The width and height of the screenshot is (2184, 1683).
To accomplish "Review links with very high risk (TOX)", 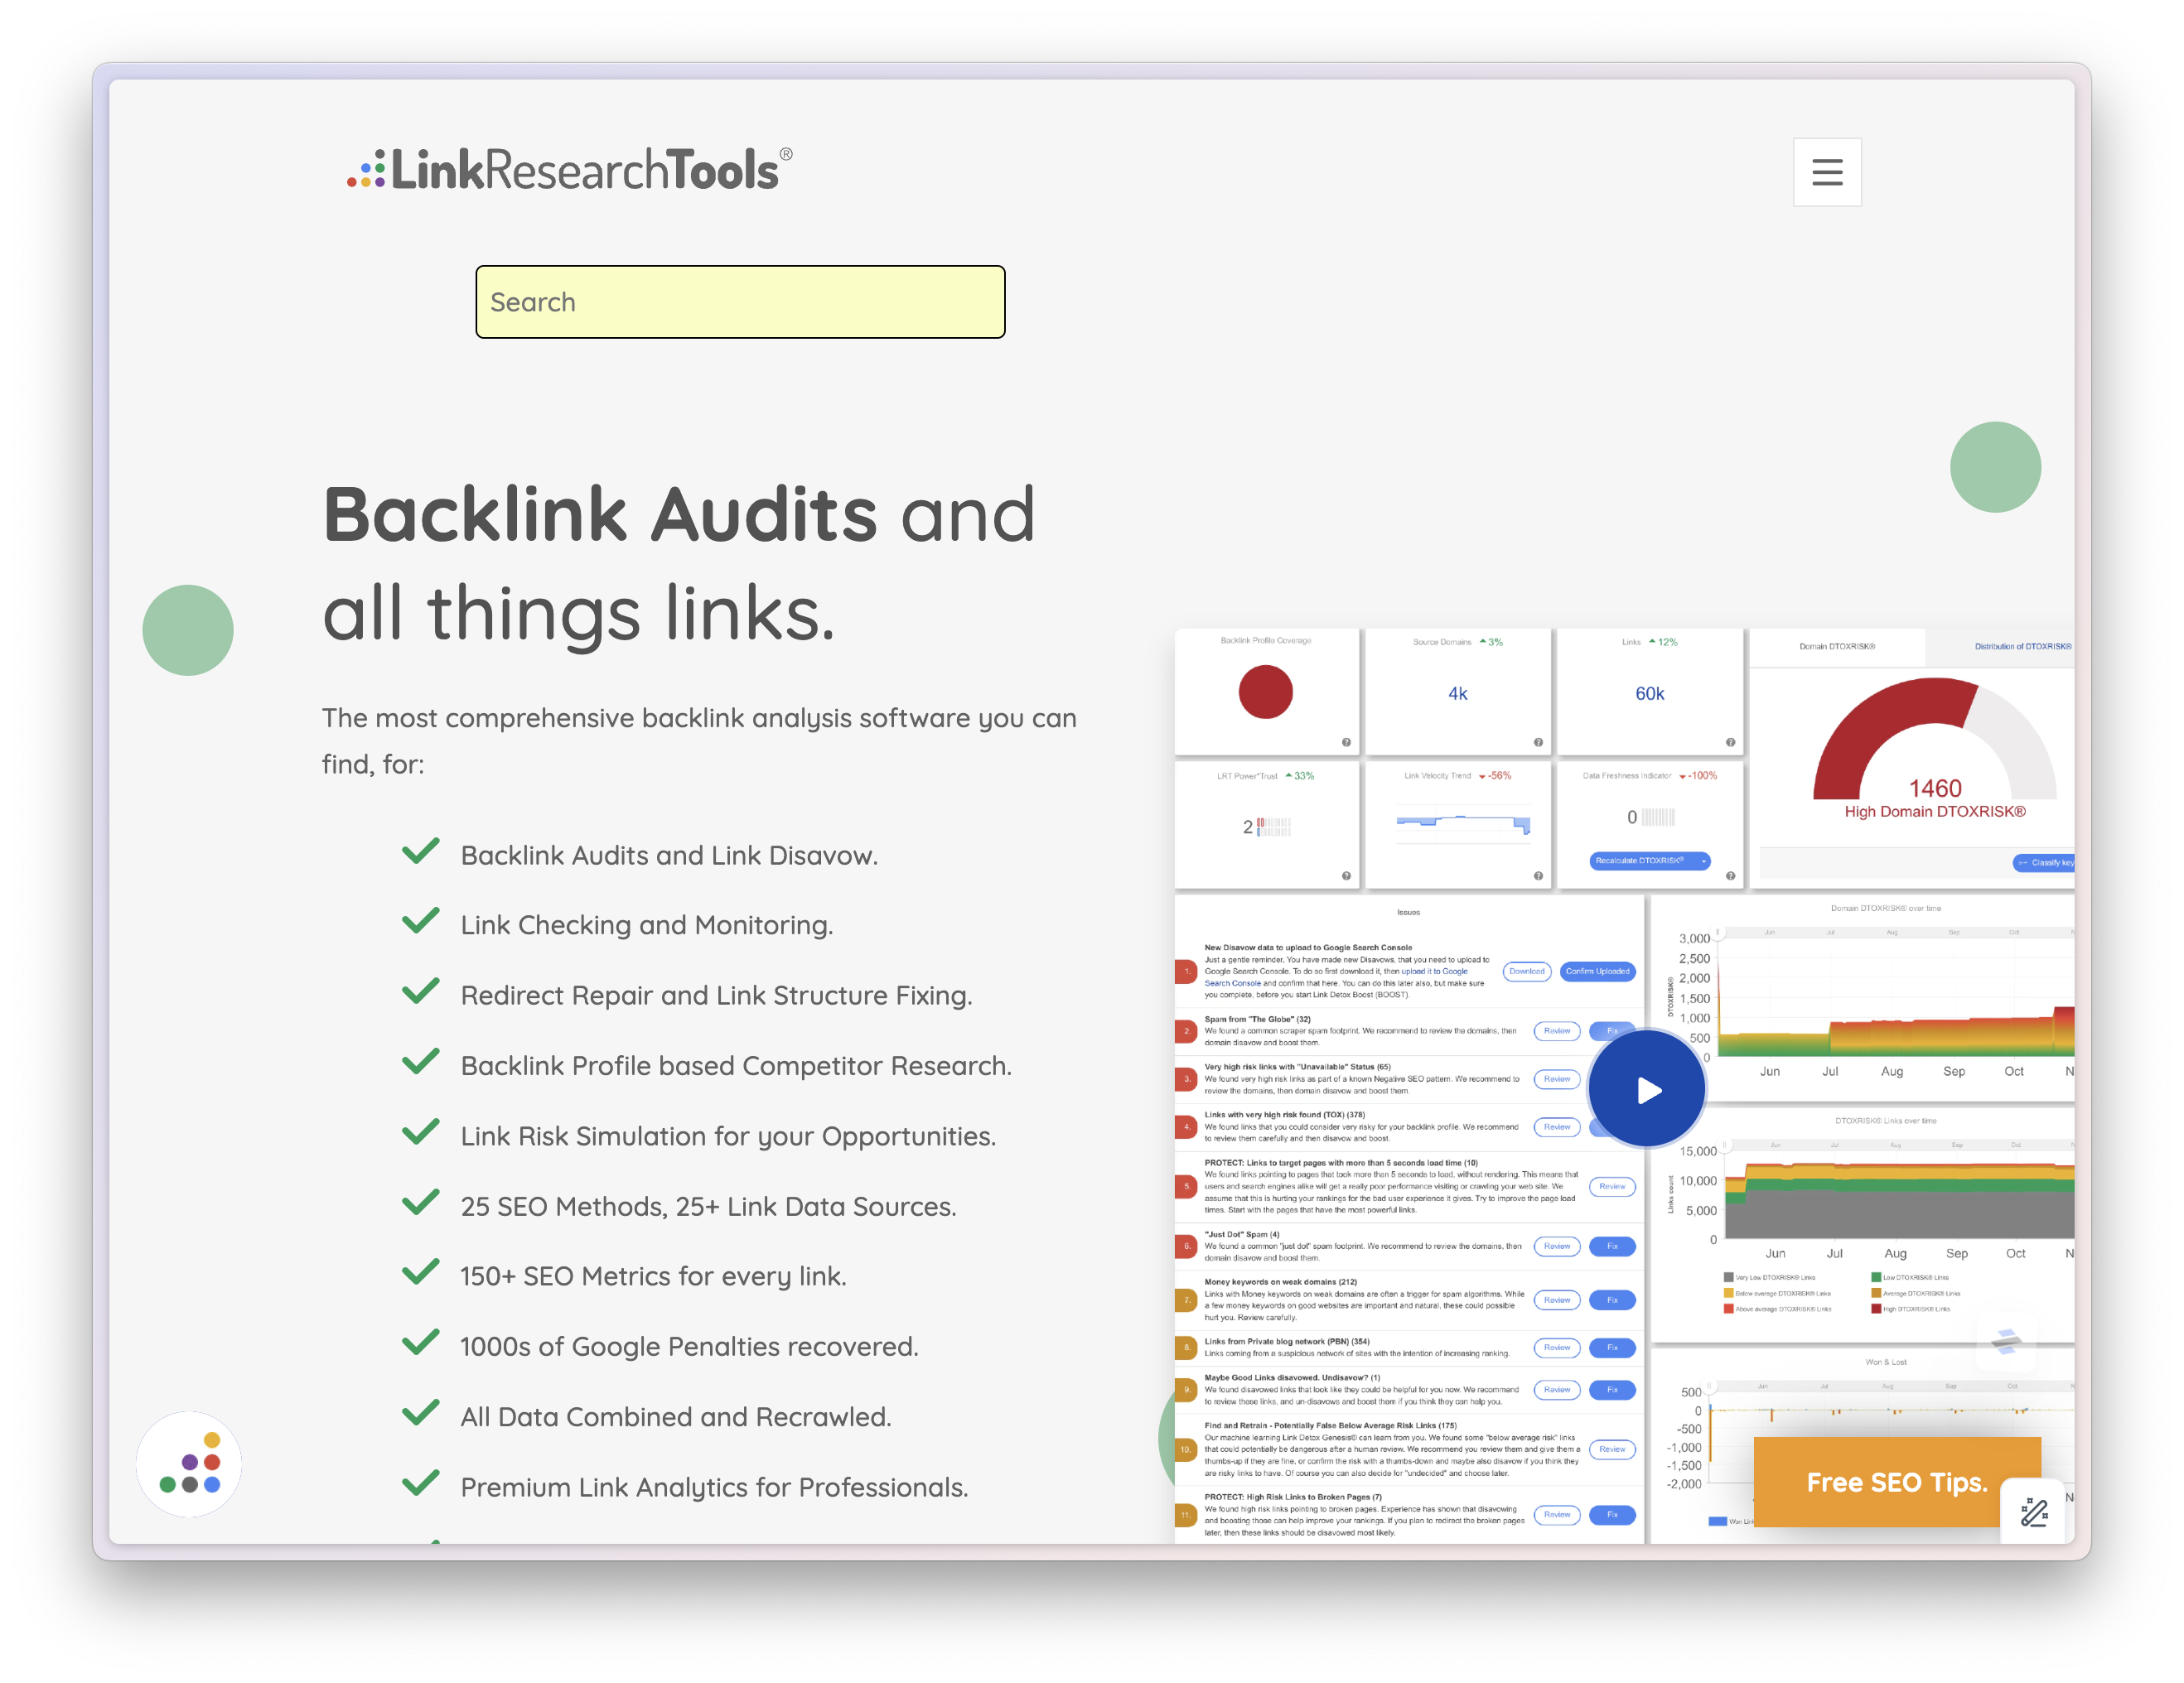I will pyautogui.click(x=1556, y=1127).
